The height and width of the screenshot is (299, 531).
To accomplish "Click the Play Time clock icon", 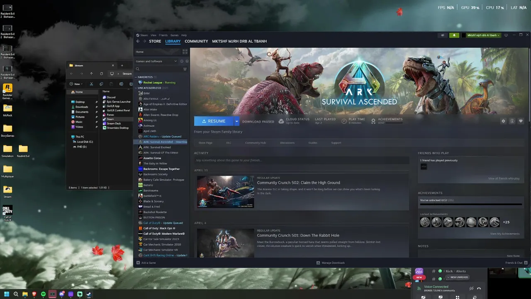I will pyautogui.click(x=344, y=121).
